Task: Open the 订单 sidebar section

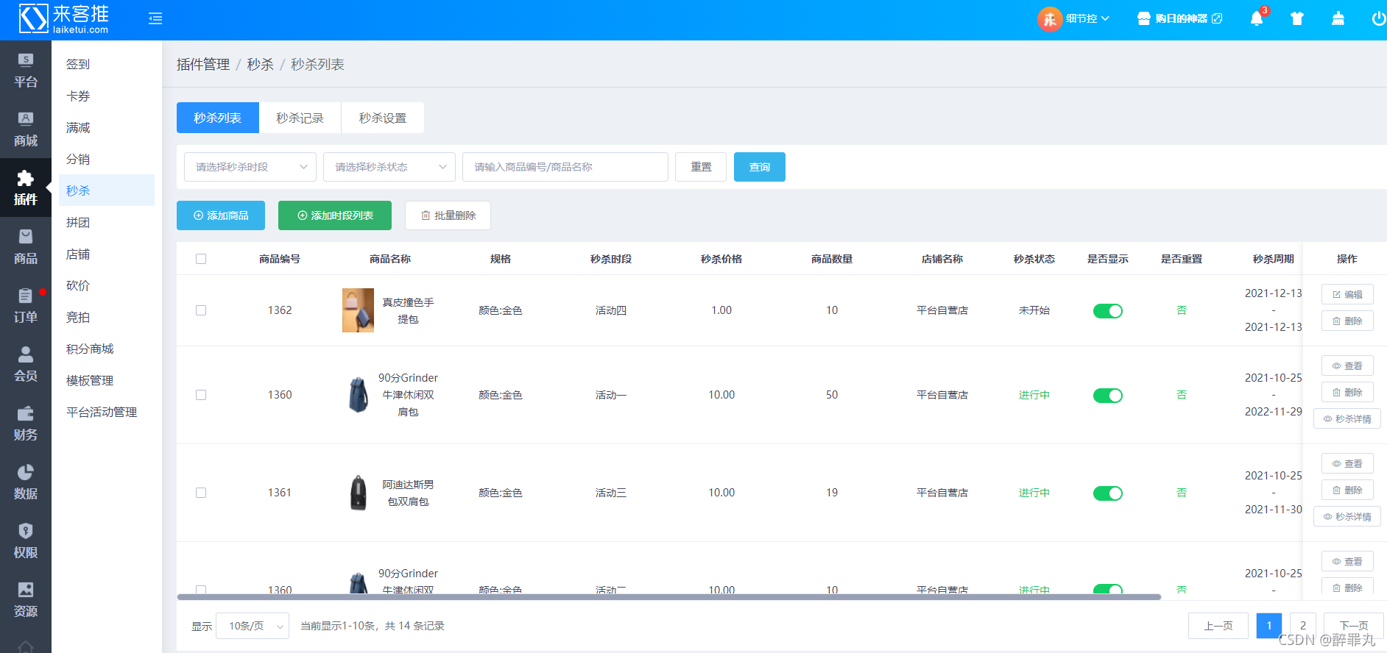Action: (x=26, y=306)
